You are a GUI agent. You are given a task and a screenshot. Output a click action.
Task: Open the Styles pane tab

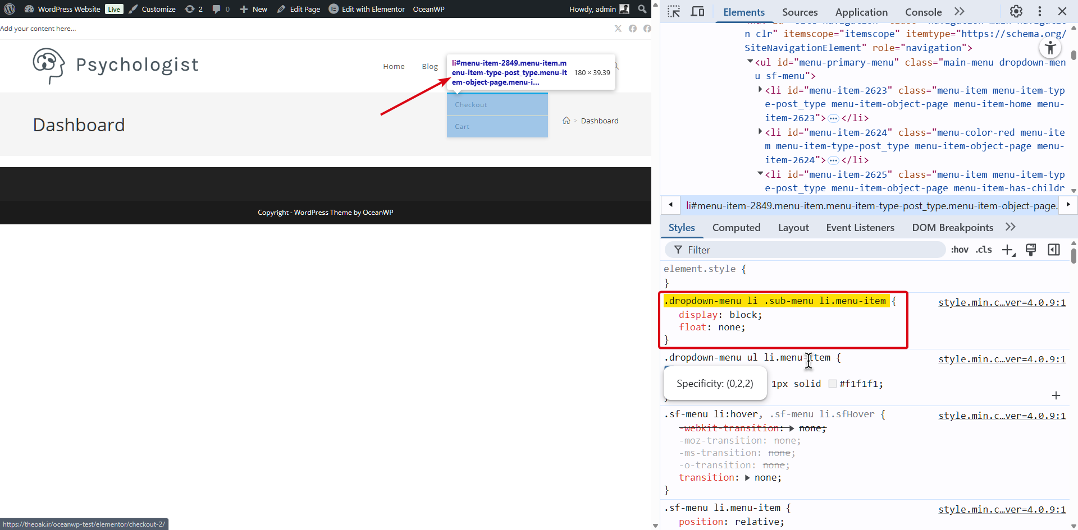682,228
